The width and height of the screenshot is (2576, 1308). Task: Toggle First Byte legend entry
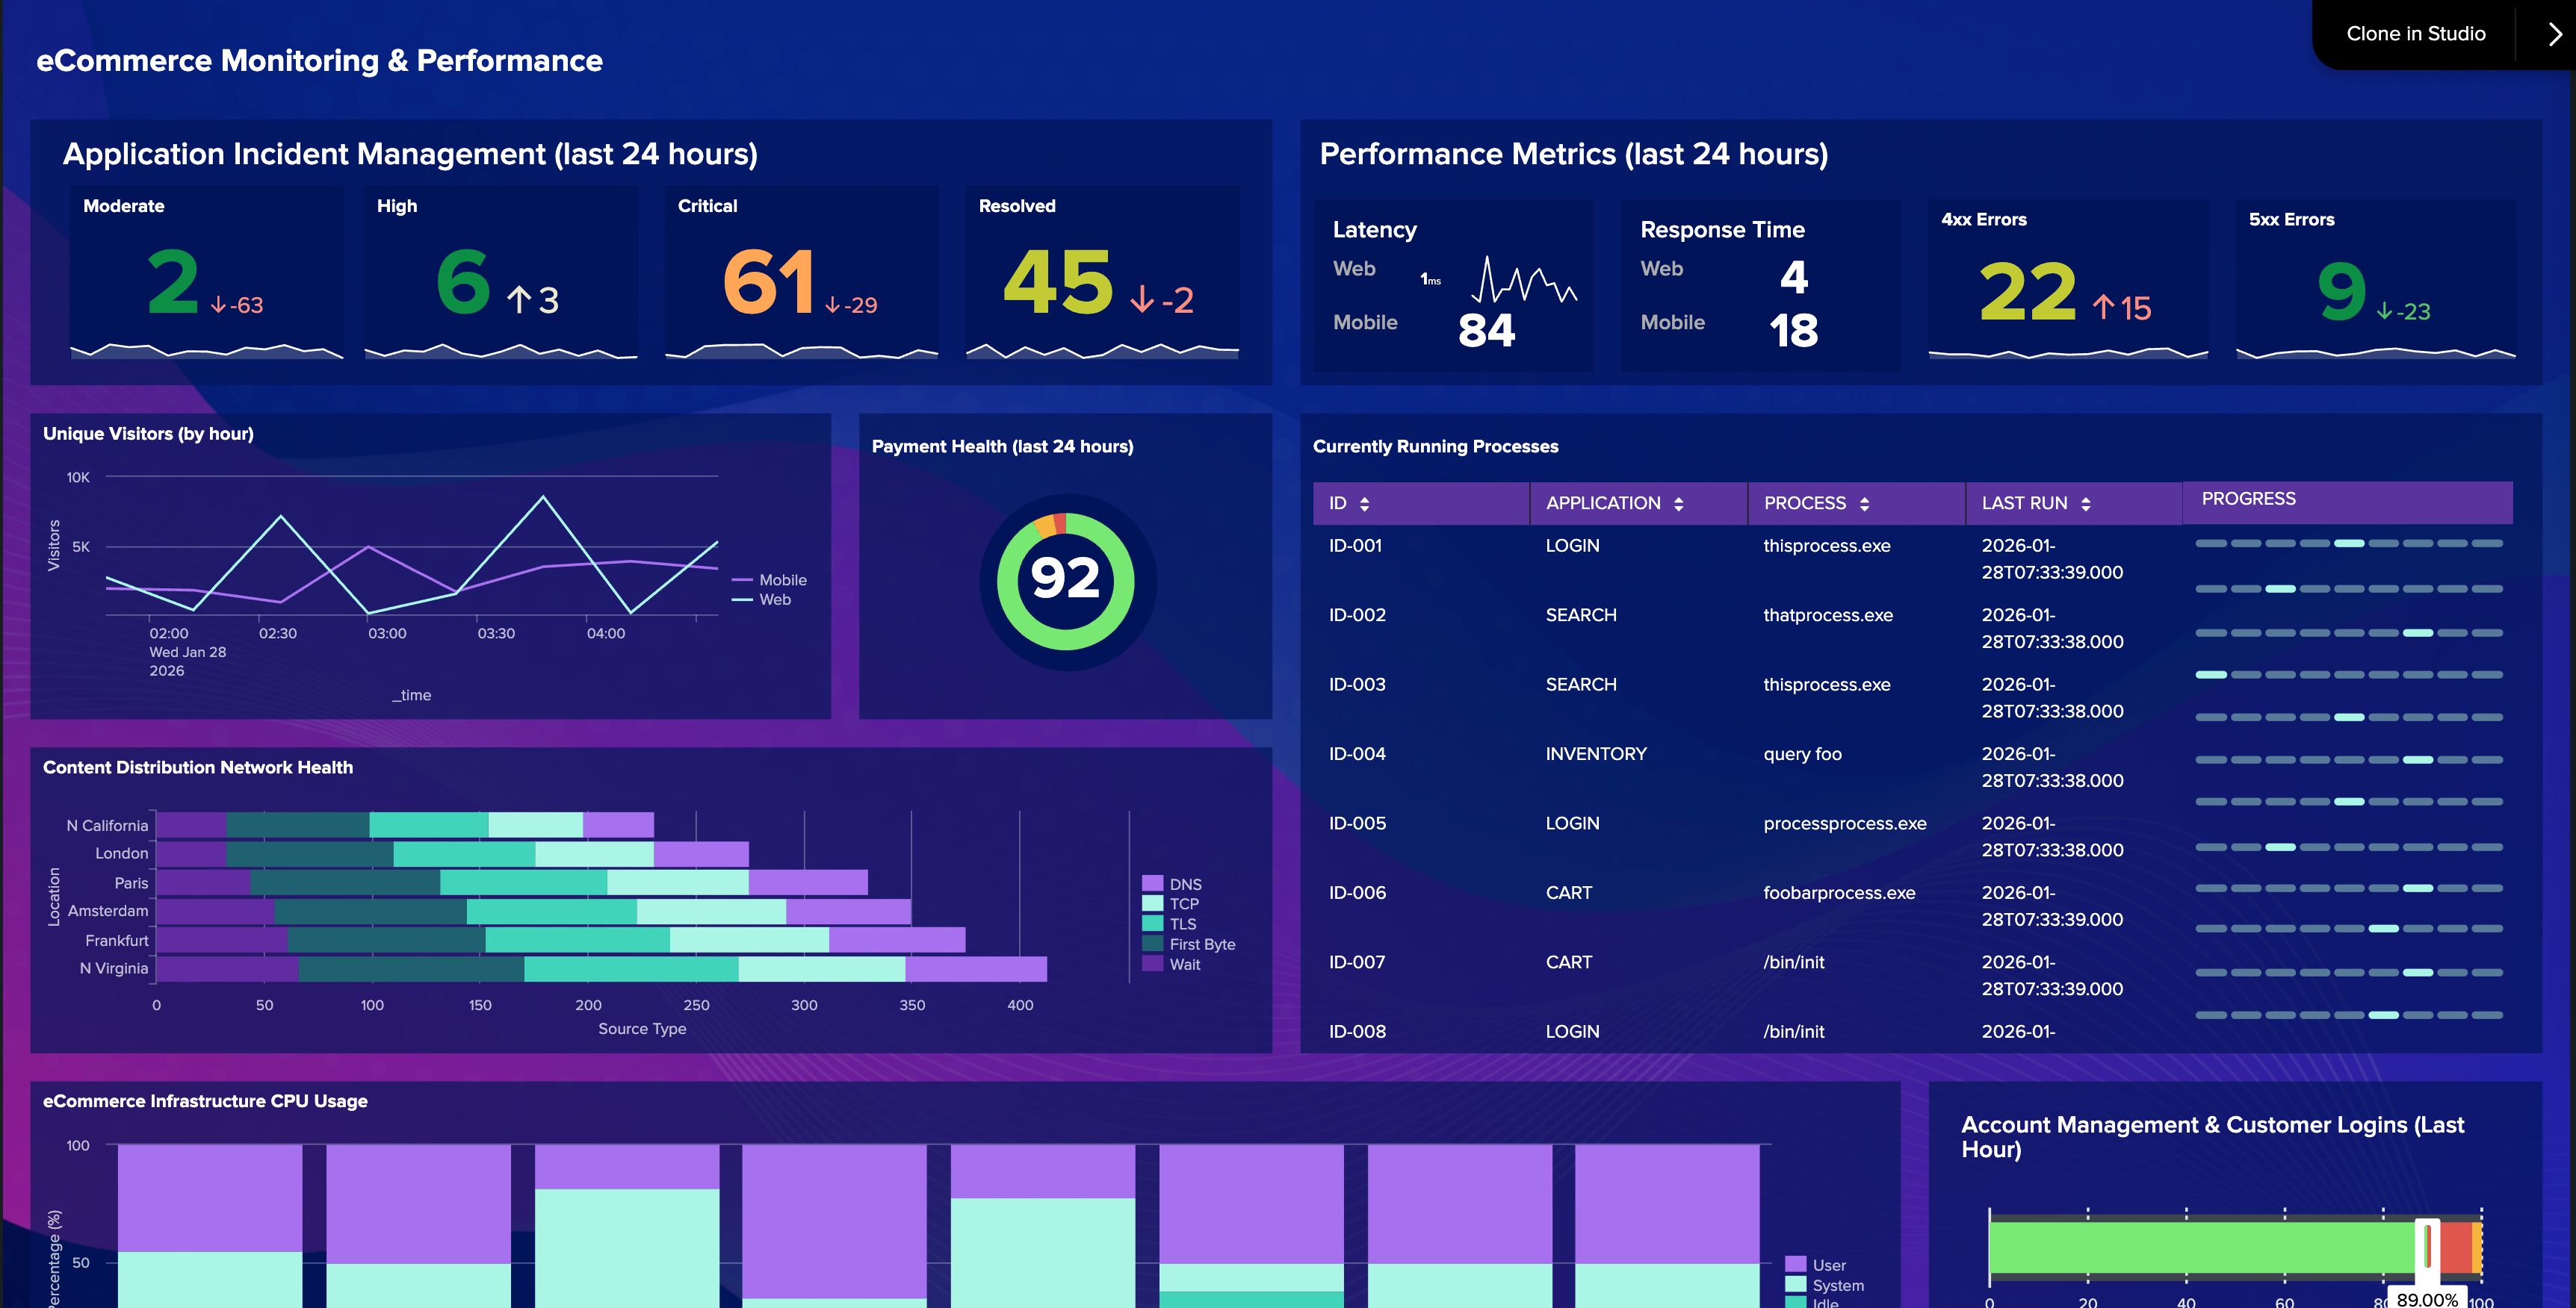[x=1201, y=944]
